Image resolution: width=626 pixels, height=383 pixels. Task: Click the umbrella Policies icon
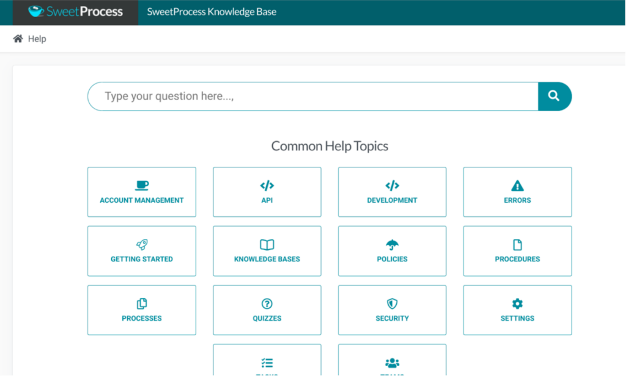[392, 244]
